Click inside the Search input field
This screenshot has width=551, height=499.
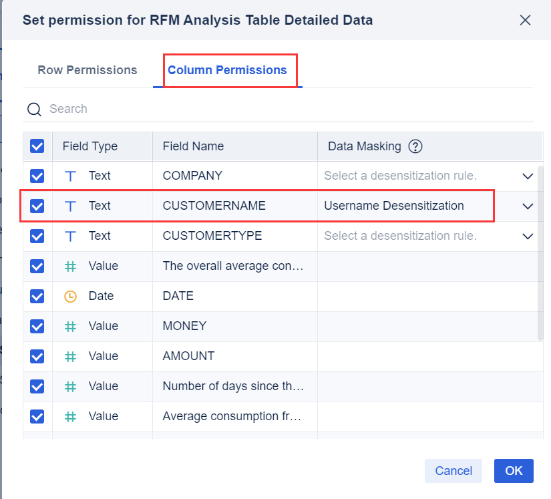tap(100, 109)
